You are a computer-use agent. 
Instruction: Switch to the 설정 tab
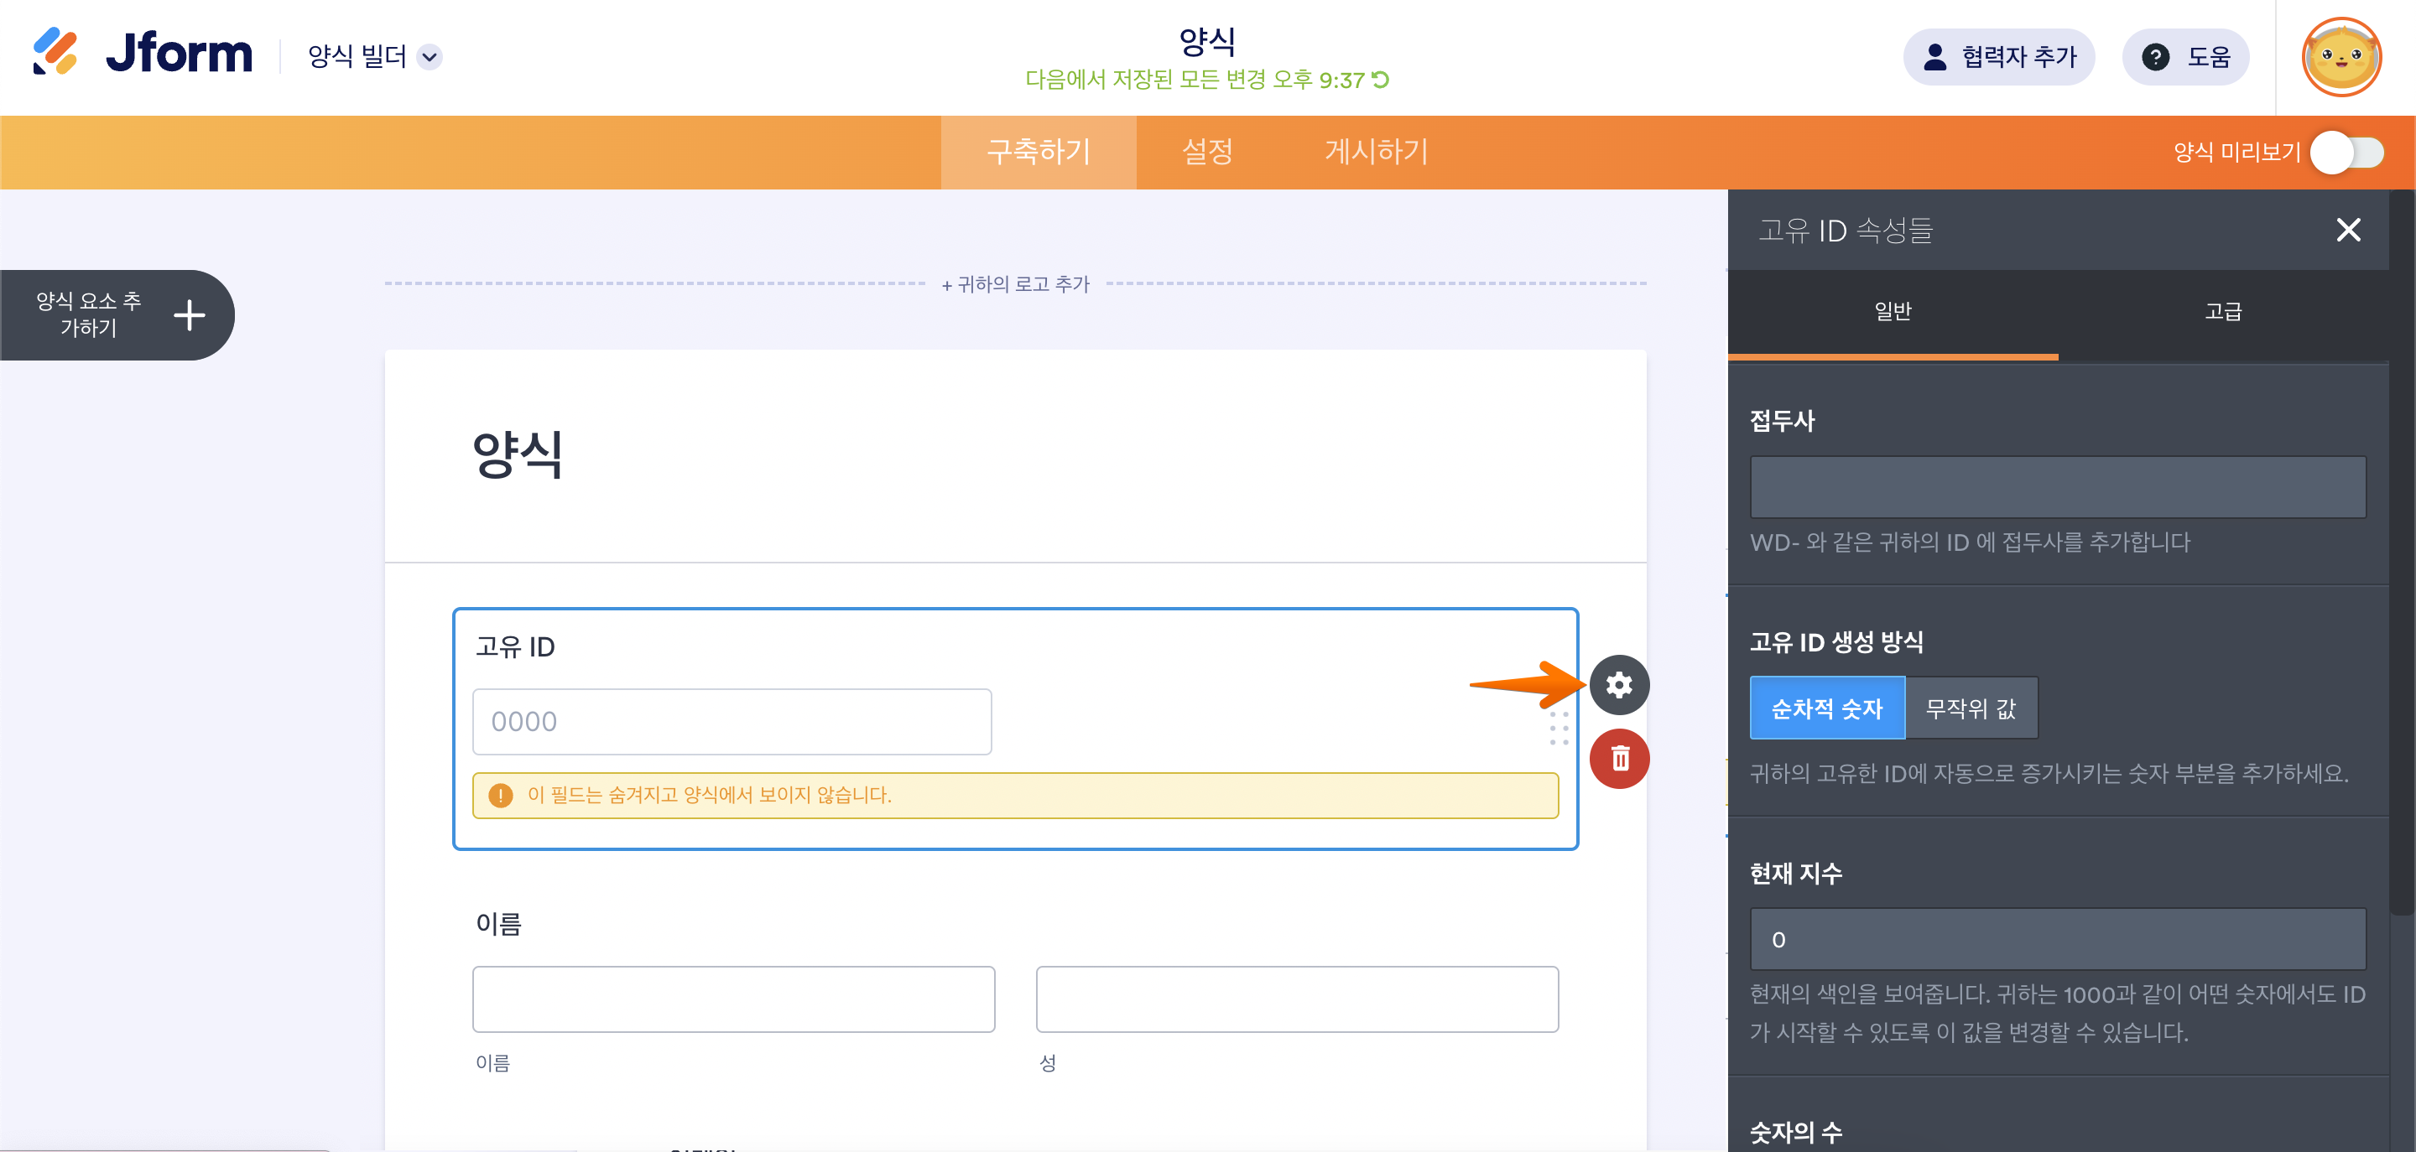[1206, 152]
